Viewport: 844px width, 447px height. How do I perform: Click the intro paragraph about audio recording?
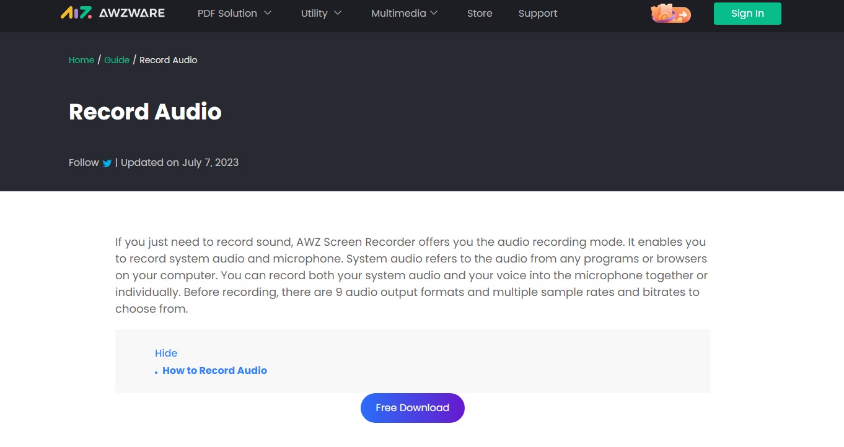411,275
